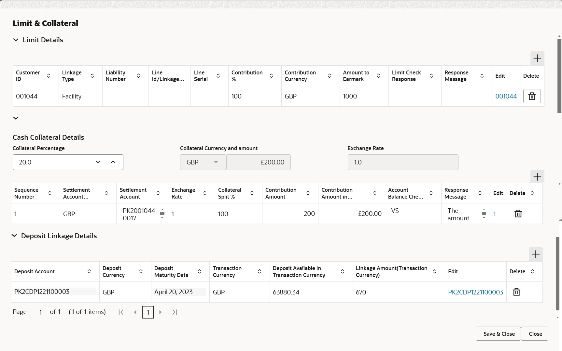The image size is (562, 351).
Task: Open the PK2CDP1221100003 edit link
Action: point(475,292)
